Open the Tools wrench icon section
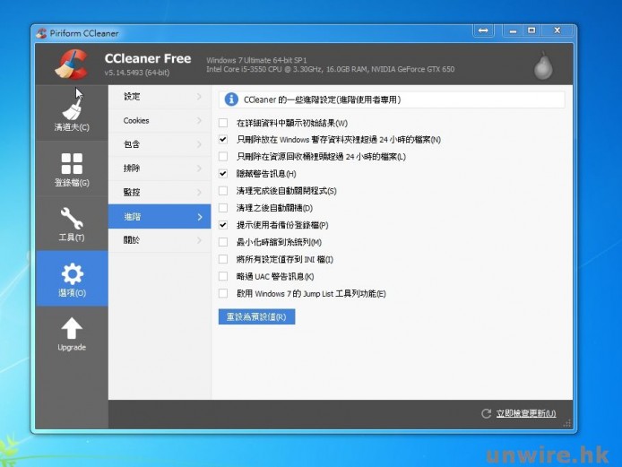Viewport: 622px width, 467px height. pos(72,222)
